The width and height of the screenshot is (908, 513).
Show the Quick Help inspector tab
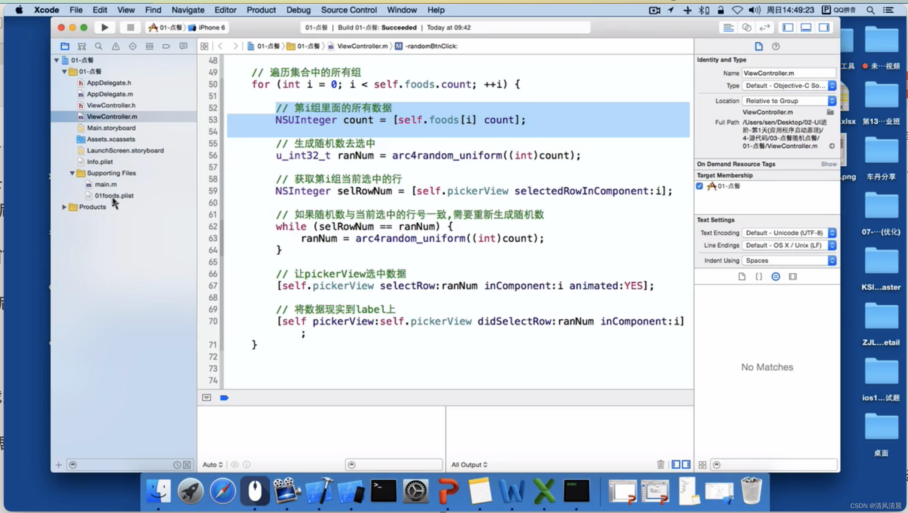pos(776,46)
